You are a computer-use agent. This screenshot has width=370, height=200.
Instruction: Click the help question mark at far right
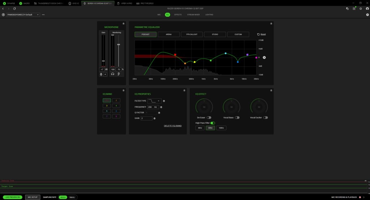click(367, 15)
